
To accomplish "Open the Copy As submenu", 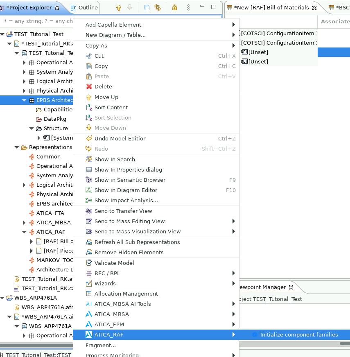I will (x=156, y=45).
